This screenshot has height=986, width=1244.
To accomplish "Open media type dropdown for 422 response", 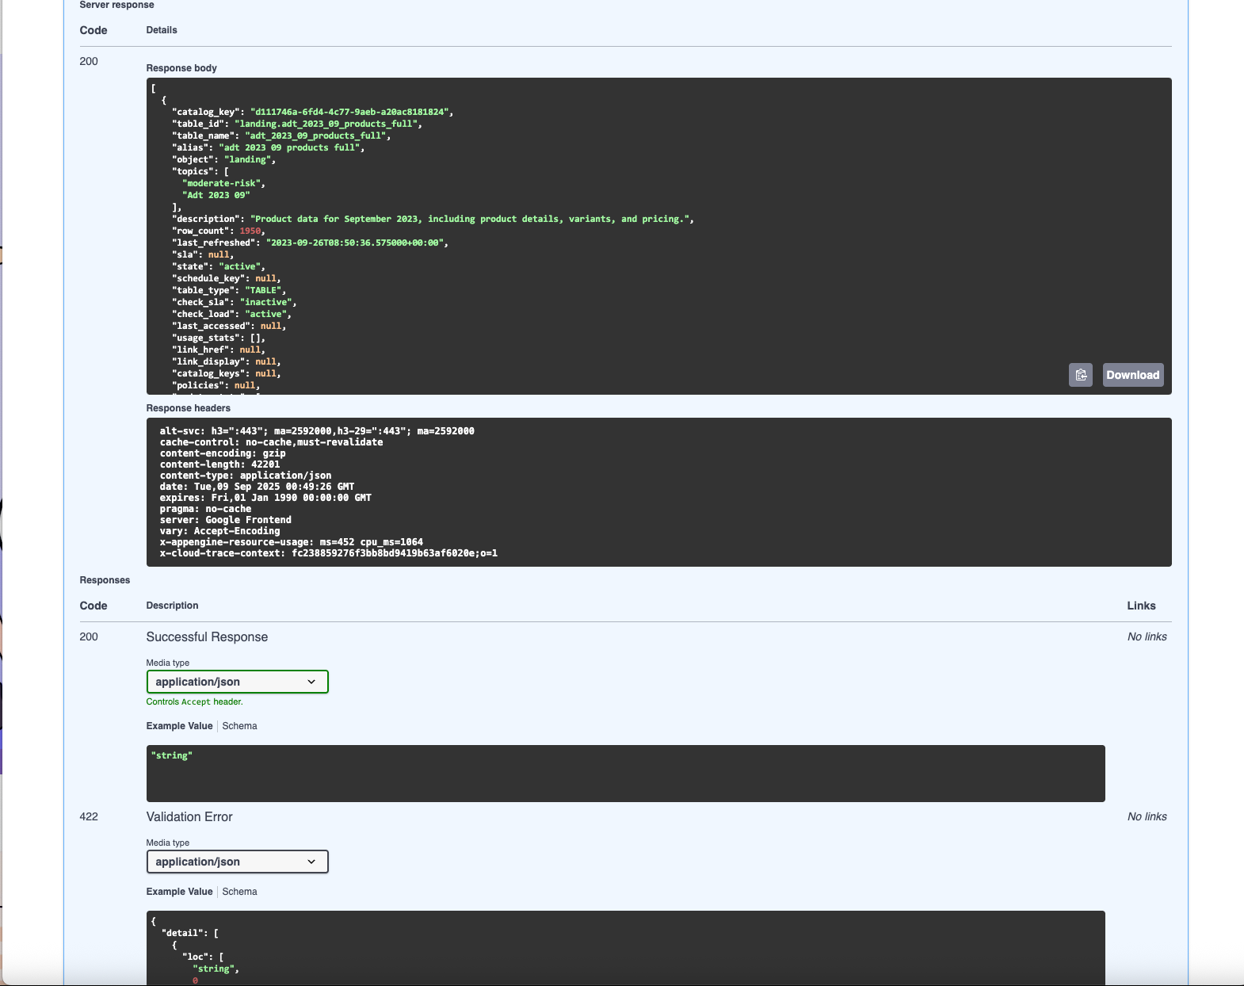I will pyautogui.click(x=237, y=862).
